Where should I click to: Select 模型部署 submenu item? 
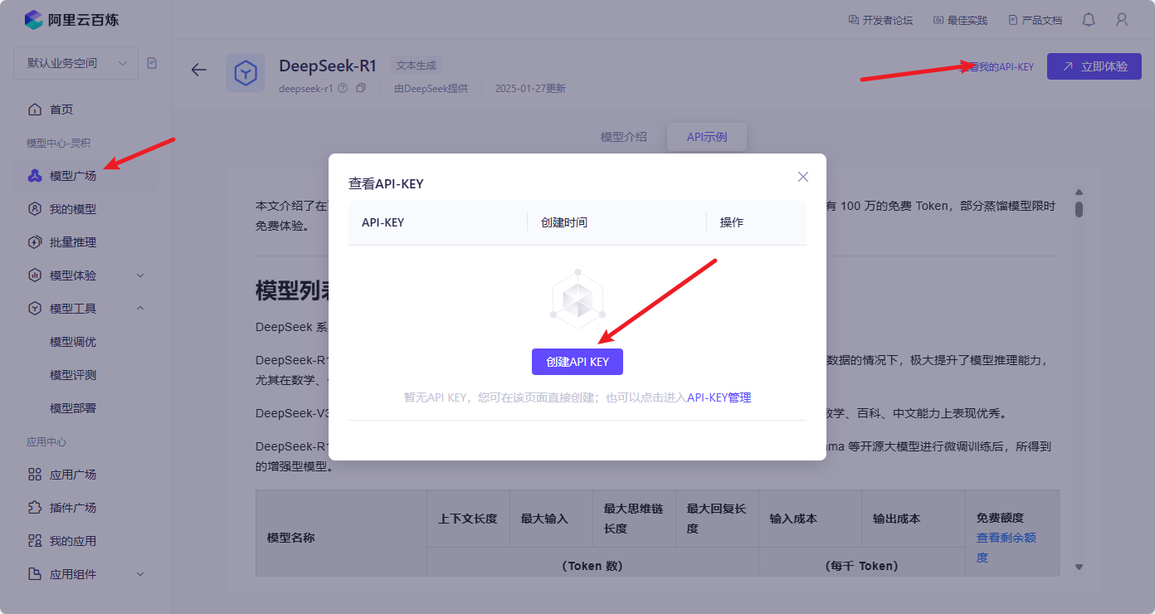tap(73, 408)
